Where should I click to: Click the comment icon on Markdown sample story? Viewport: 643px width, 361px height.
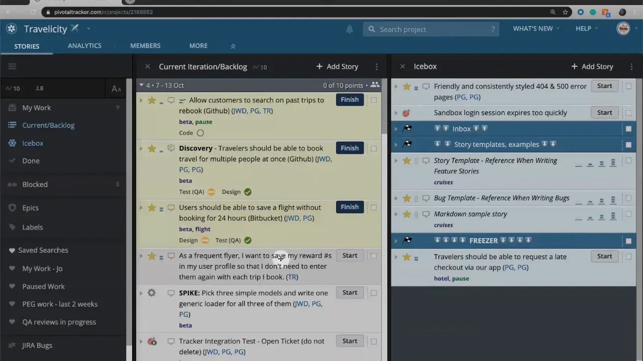point(425,214)
